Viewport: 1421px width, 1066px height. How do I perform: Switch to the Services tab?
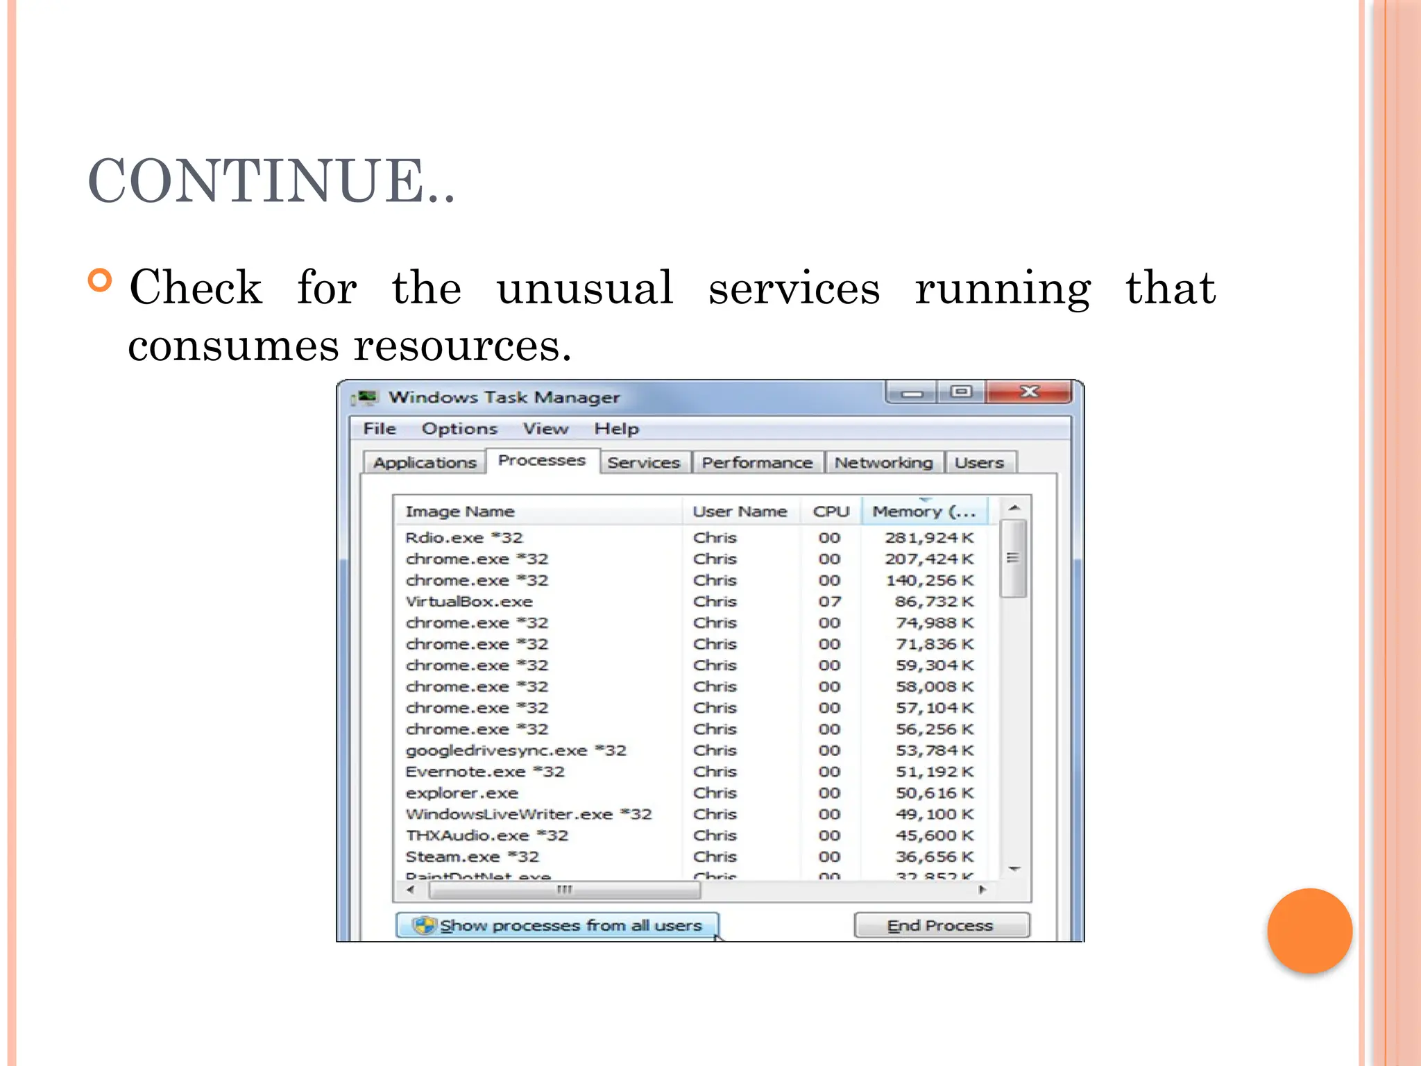click(644, 462)
